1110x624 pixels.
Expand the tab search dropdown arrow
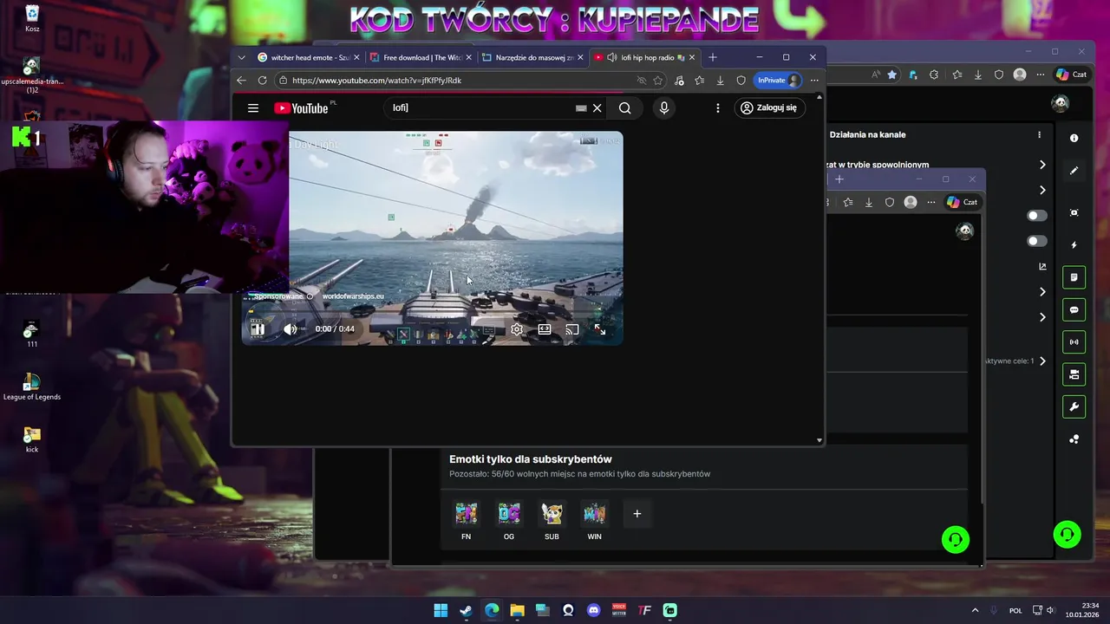coord(242,57)
